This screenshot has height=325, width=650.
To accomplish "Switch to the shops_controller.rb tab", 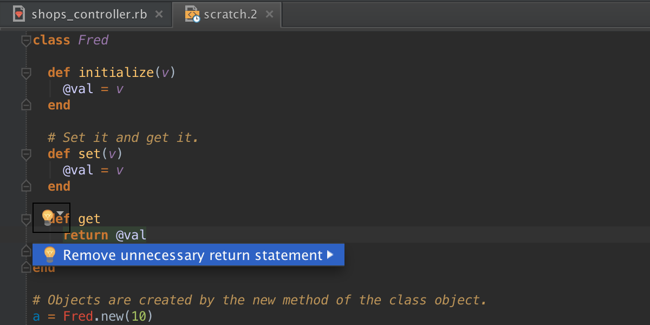I will point(89,15).
